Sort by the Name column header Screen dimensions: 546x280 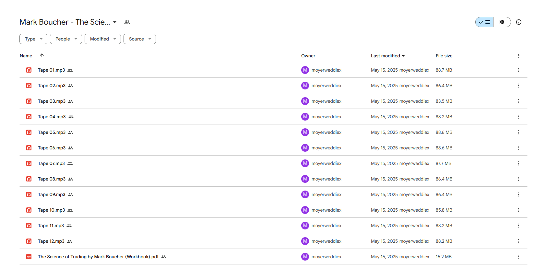click(x=26, y=56)
